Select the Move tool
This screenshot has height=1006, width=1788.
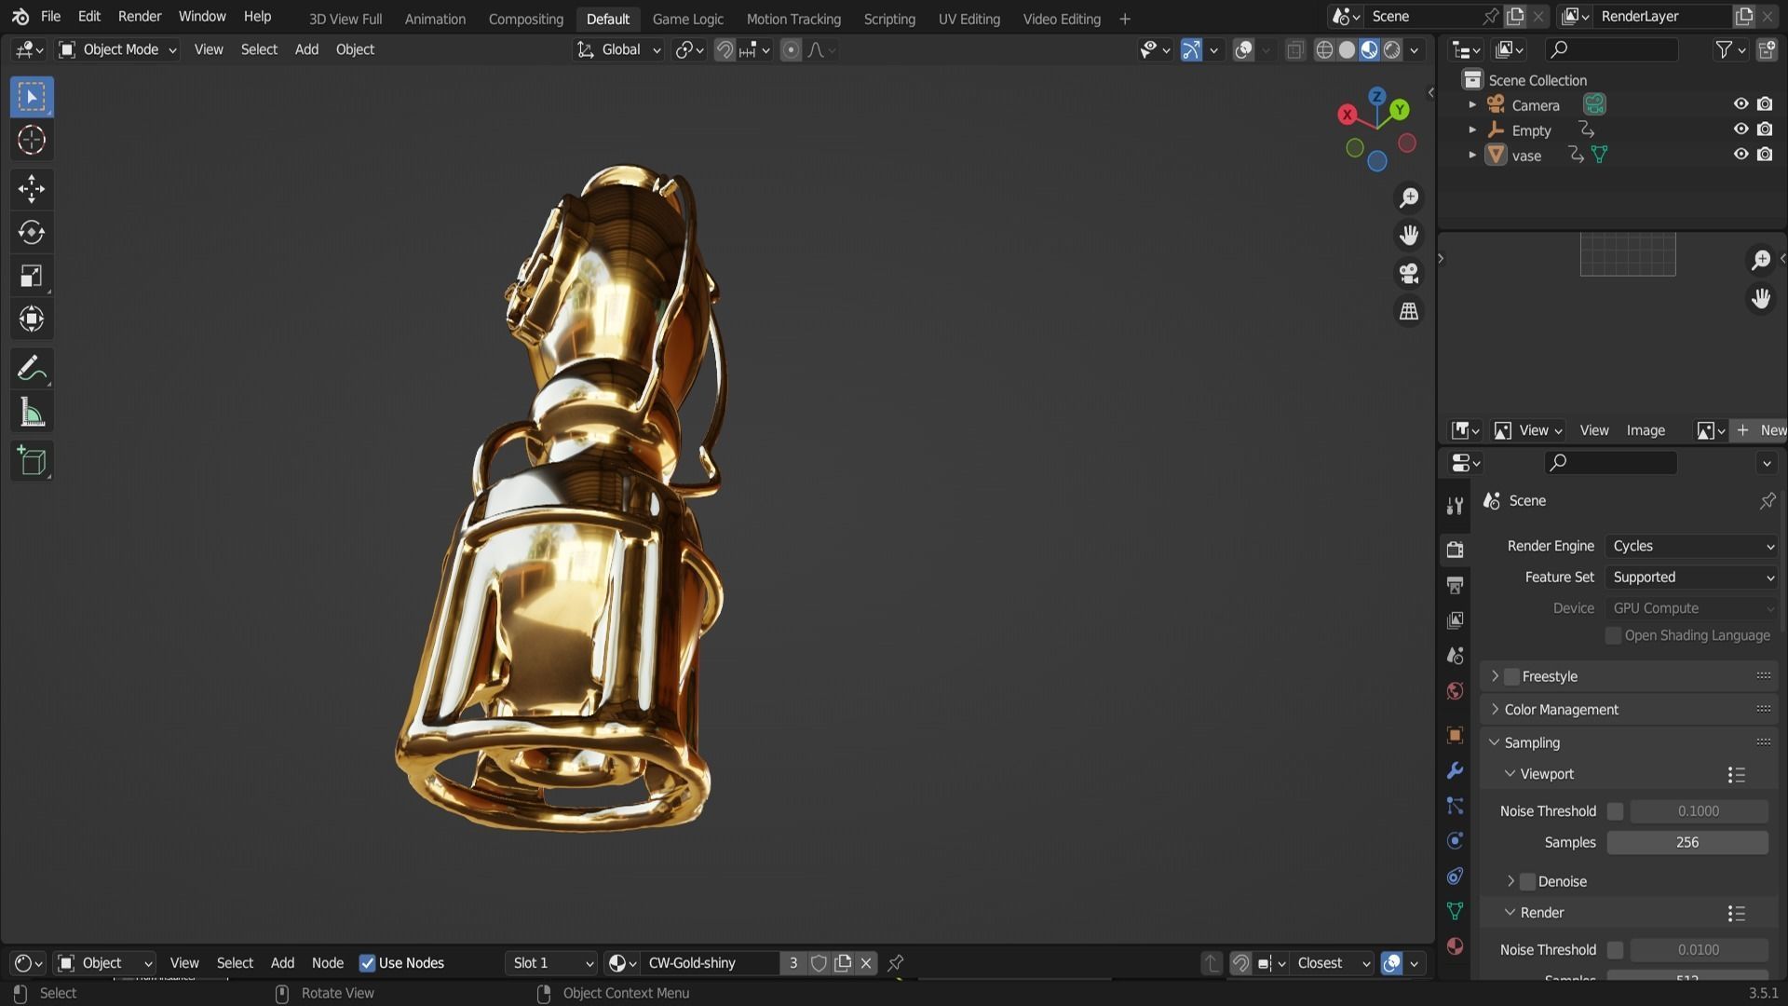(32, 189)
